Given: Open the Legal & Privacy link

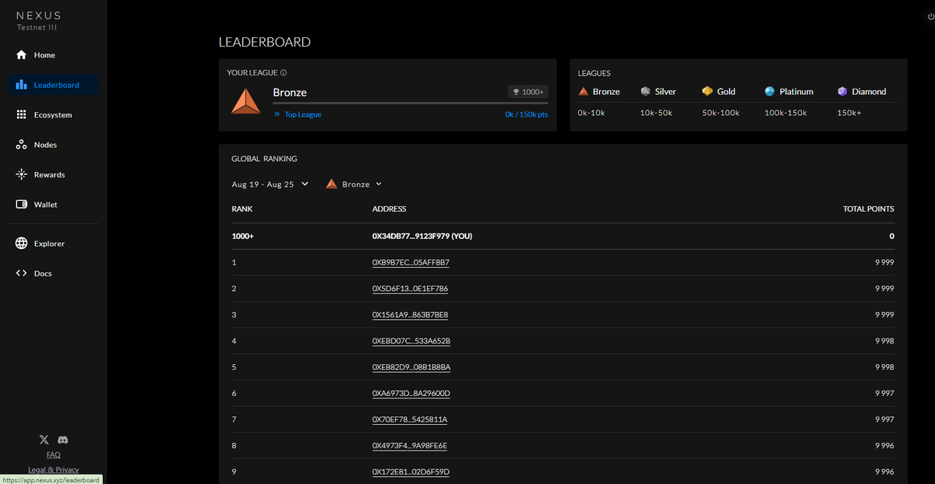Looking at the screenshot, I should click(x=54, y=469).
